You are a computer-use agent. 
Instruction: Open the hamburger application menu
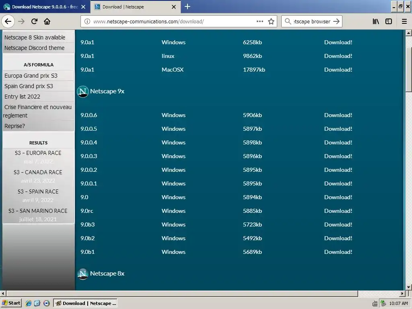pyautogui.click(x=404, y=21)
